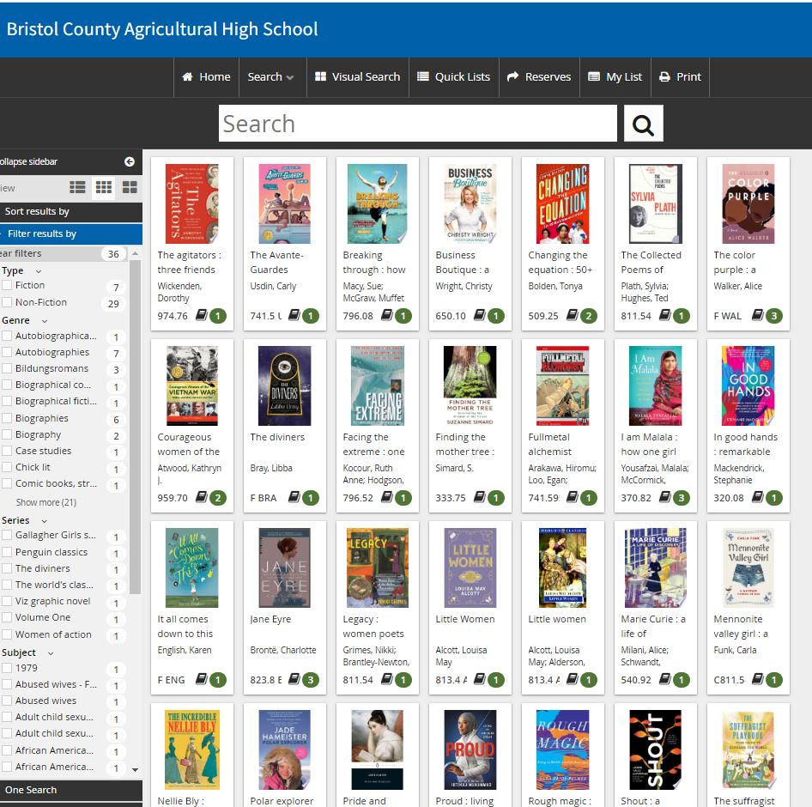Select the large tile view icon
Screen dimensions: 812x807
pyautogui.click(x=130, y=187)
